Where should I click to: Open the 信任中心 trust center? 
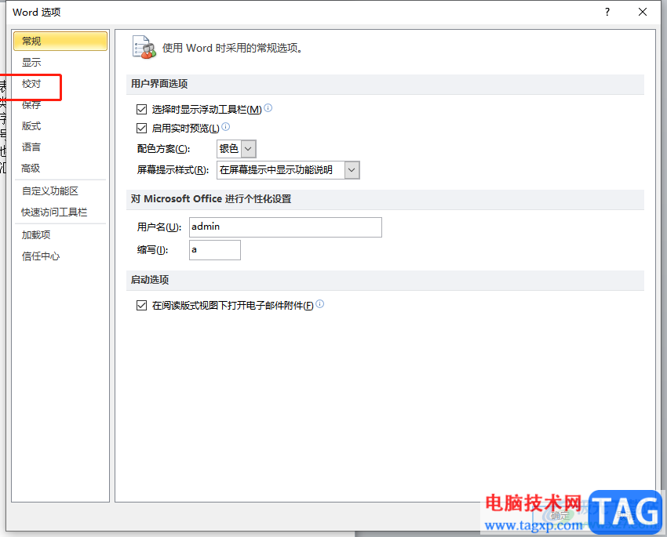[x=41, y=256]
